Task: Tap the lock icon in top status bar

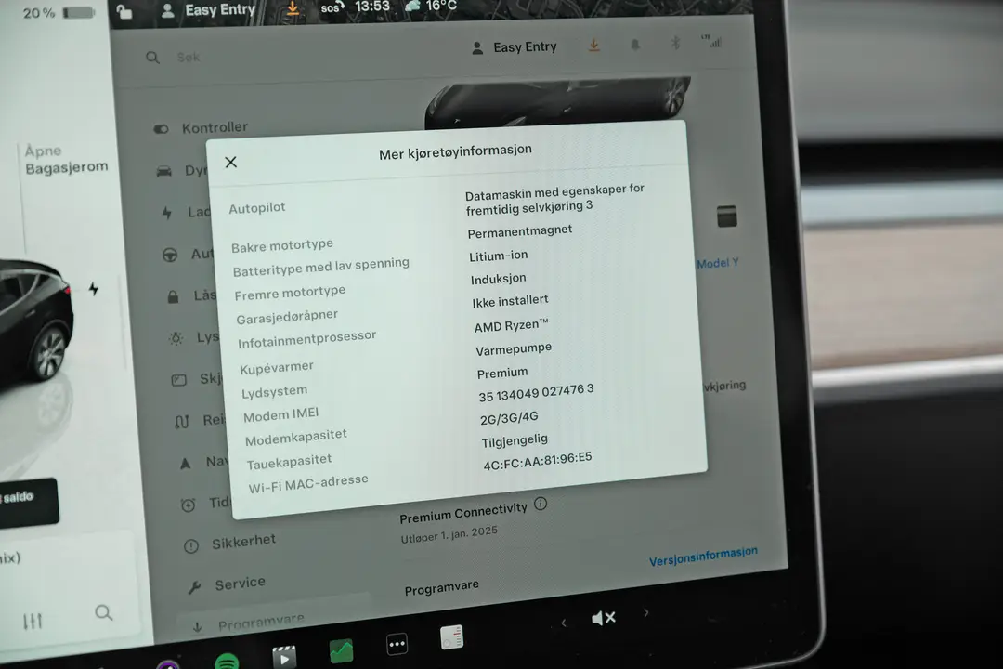Action: [124, 11]
